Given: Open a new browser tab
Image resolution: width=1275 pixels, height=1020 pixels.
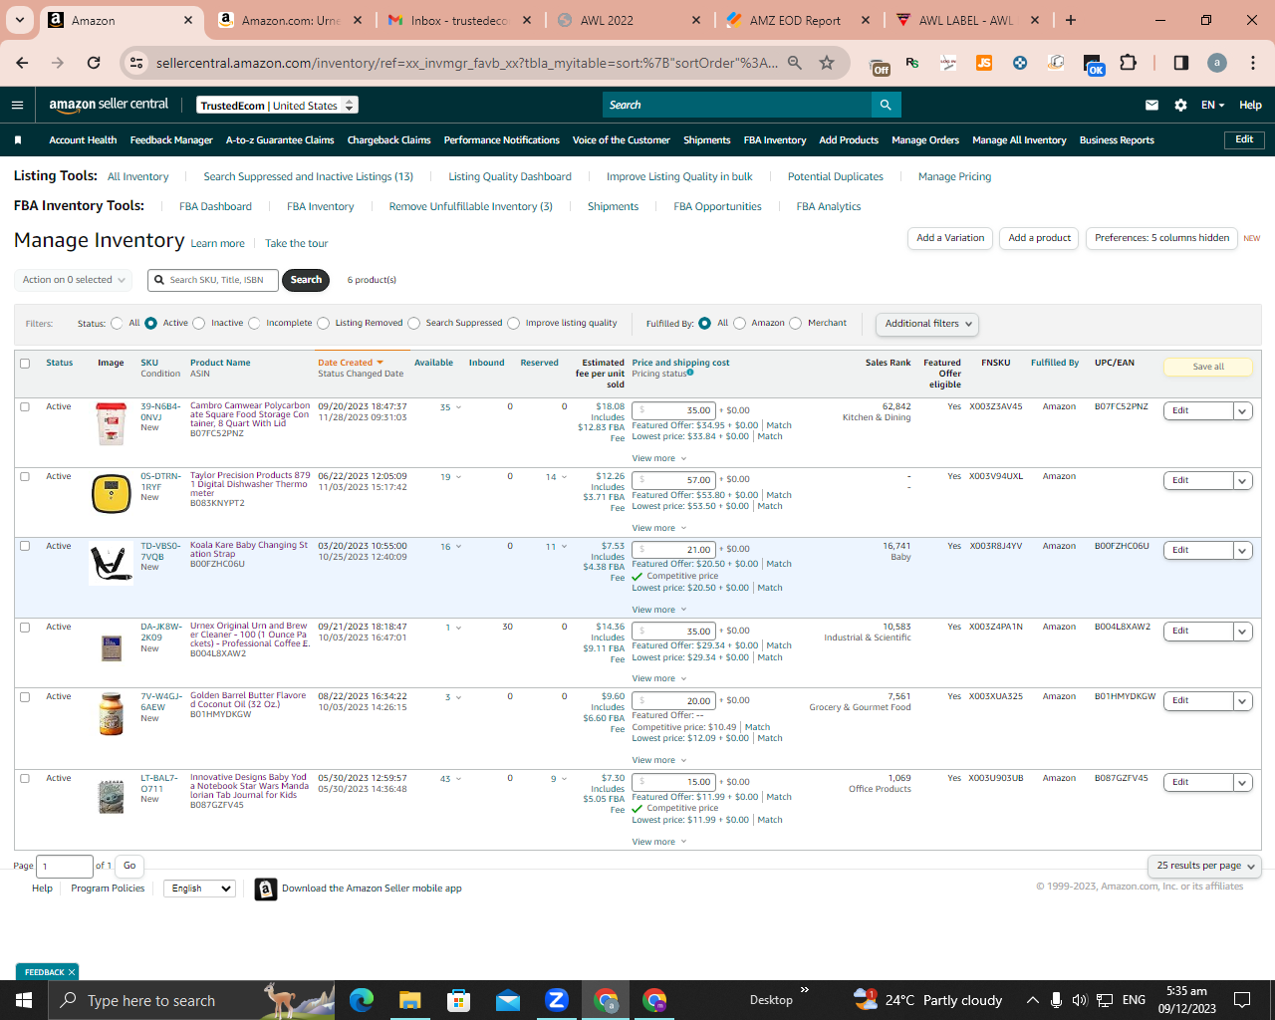Looking at the screenshot, I should coord(1071,20).
